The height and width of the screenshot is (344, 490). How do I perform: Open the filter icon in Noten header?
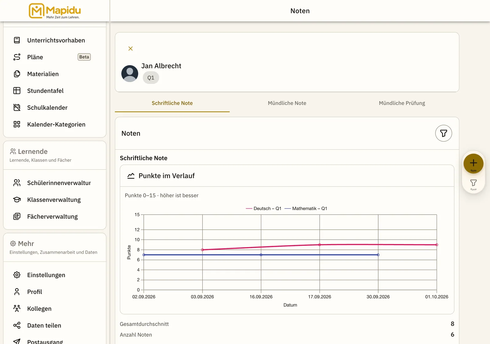click(443, 133)
